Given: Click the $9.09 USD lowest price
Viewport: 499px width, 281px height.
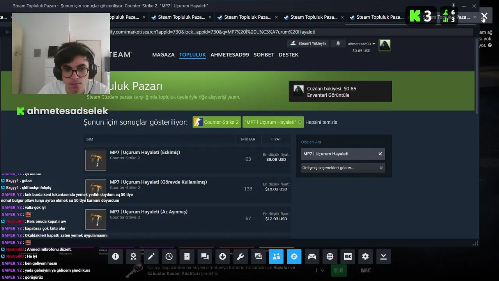Looking at the screenshot, I should coord(276,160).
